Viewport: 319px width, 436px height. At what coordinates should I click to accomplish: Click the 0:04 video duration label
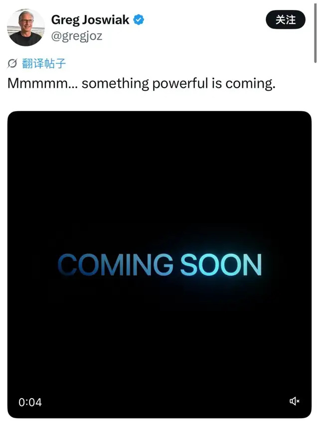coord(30,402)
